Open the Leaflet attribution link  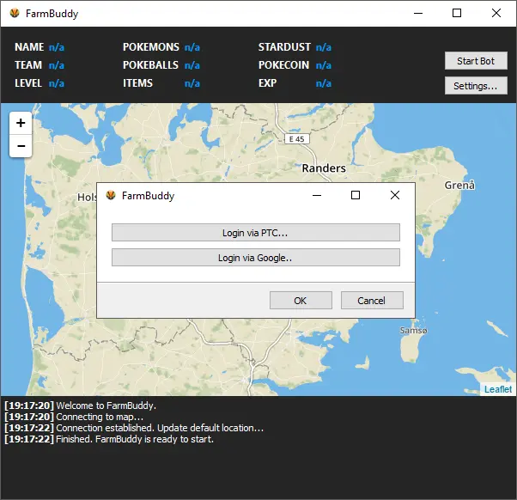click(x=498, y=389)
